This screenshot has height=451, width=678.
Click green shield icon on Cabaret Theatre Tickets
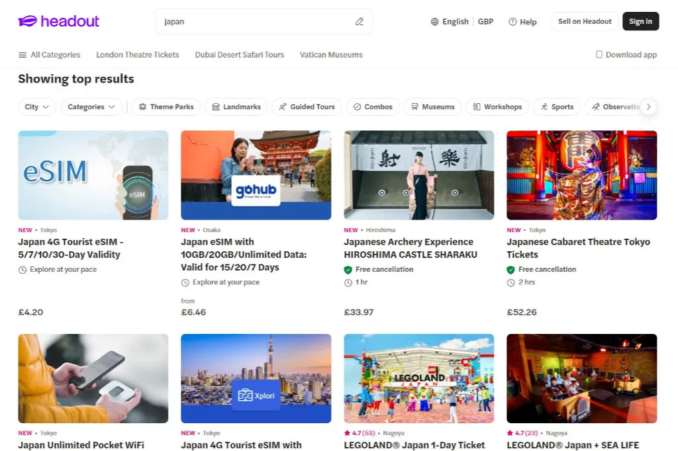[x=510, y=270]
